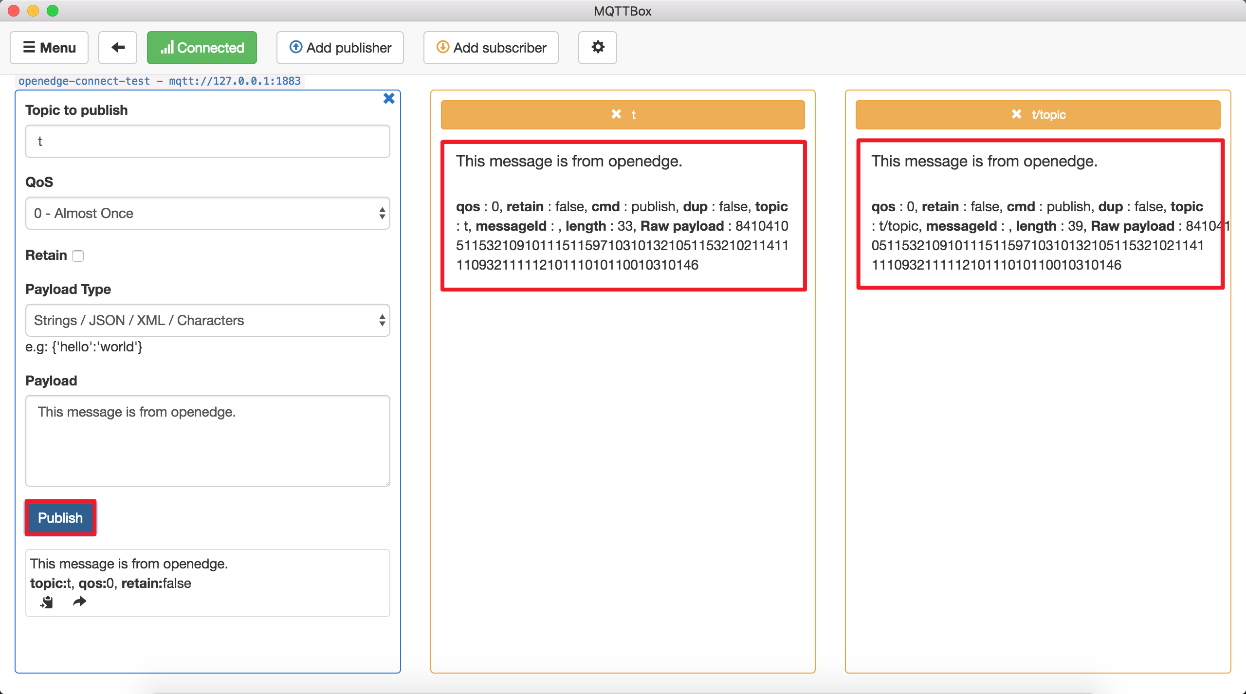1246x694 pixels.
Task: Click the 't' subscriber header bar
Action: (x=706, y=114)
